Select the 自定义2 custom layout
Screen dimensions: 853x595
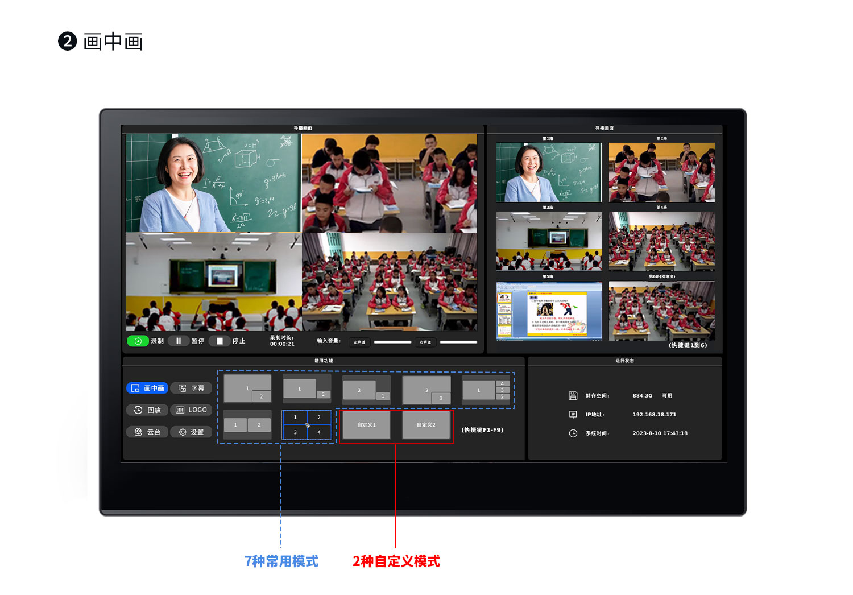426,425
